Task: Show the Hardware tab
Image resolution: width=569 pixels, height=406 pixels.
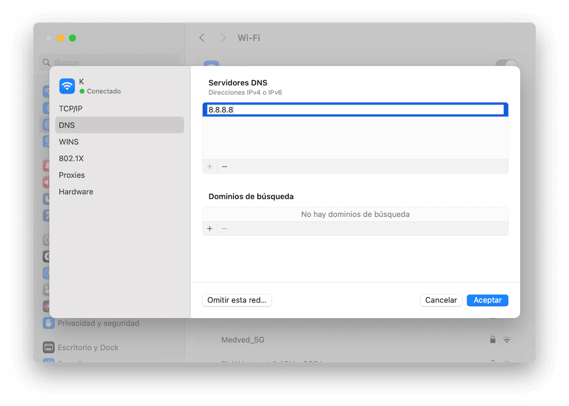Action: [76, 192]
